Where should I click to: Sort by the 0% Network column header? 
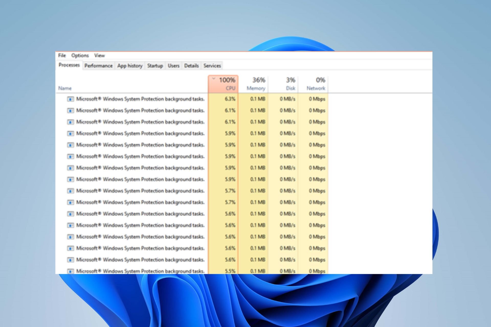pyautogui.click(x=313, y=84)
